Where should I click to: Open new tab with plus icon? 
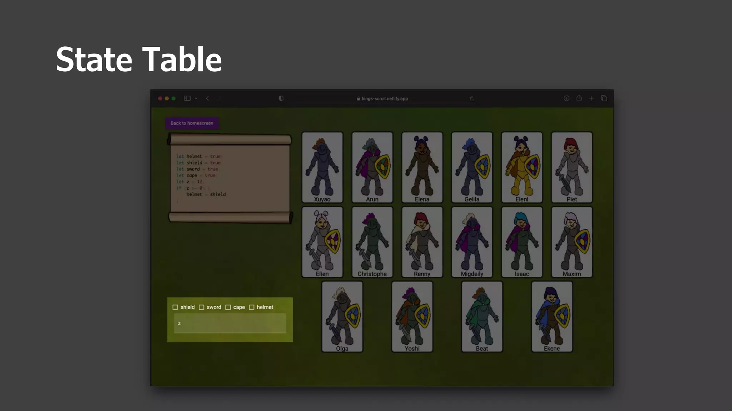[x=591, y=98]
